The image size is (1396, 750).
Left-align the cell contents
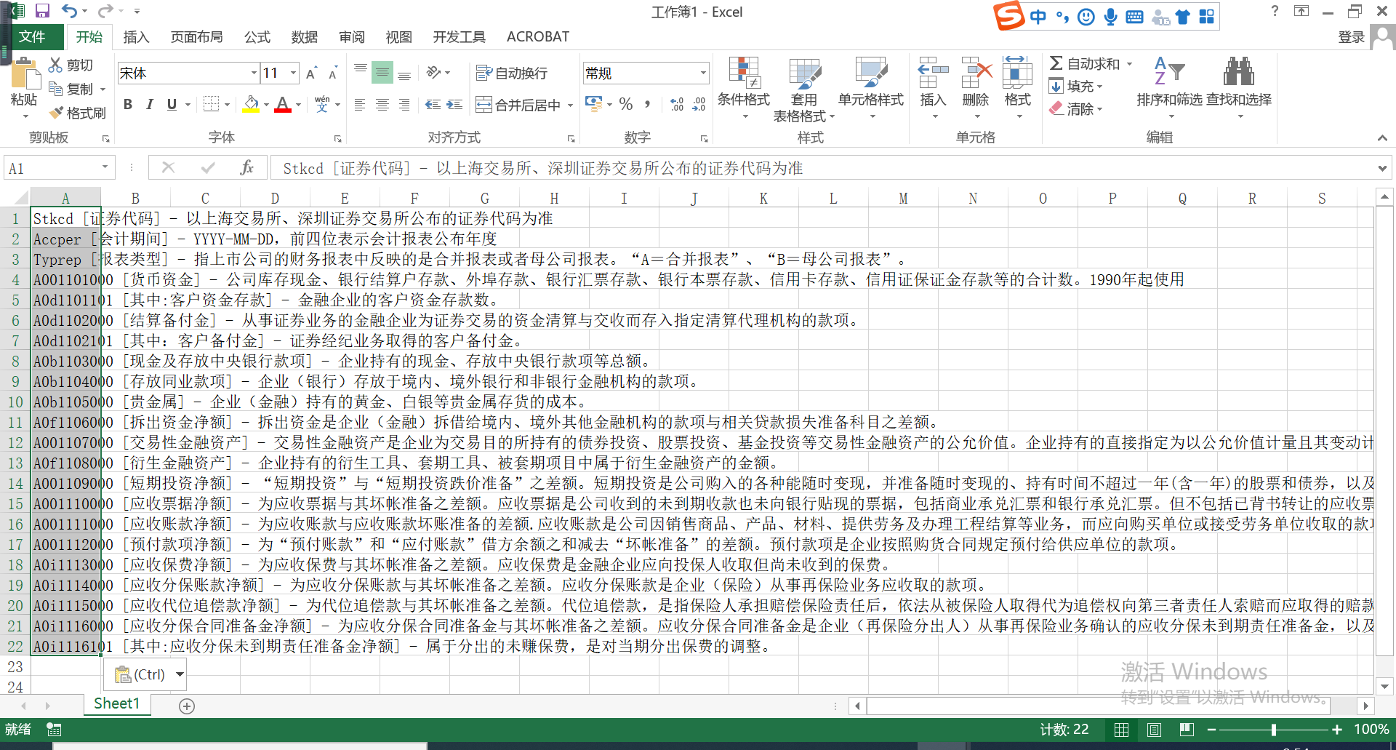click(360, 105)
